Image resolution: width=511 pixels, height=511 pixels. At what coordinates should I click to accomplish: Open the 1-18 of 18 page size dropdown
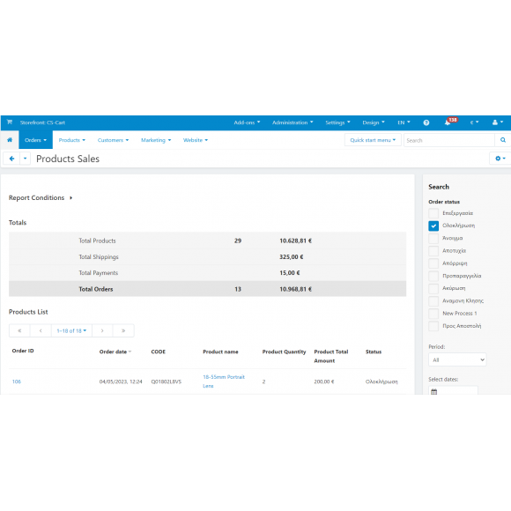(71, 330)
